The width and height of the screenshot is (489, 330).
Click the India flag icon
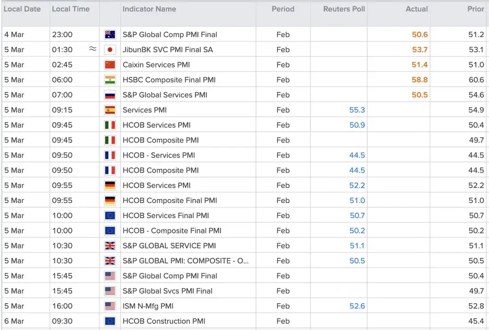tap(110, 80)
